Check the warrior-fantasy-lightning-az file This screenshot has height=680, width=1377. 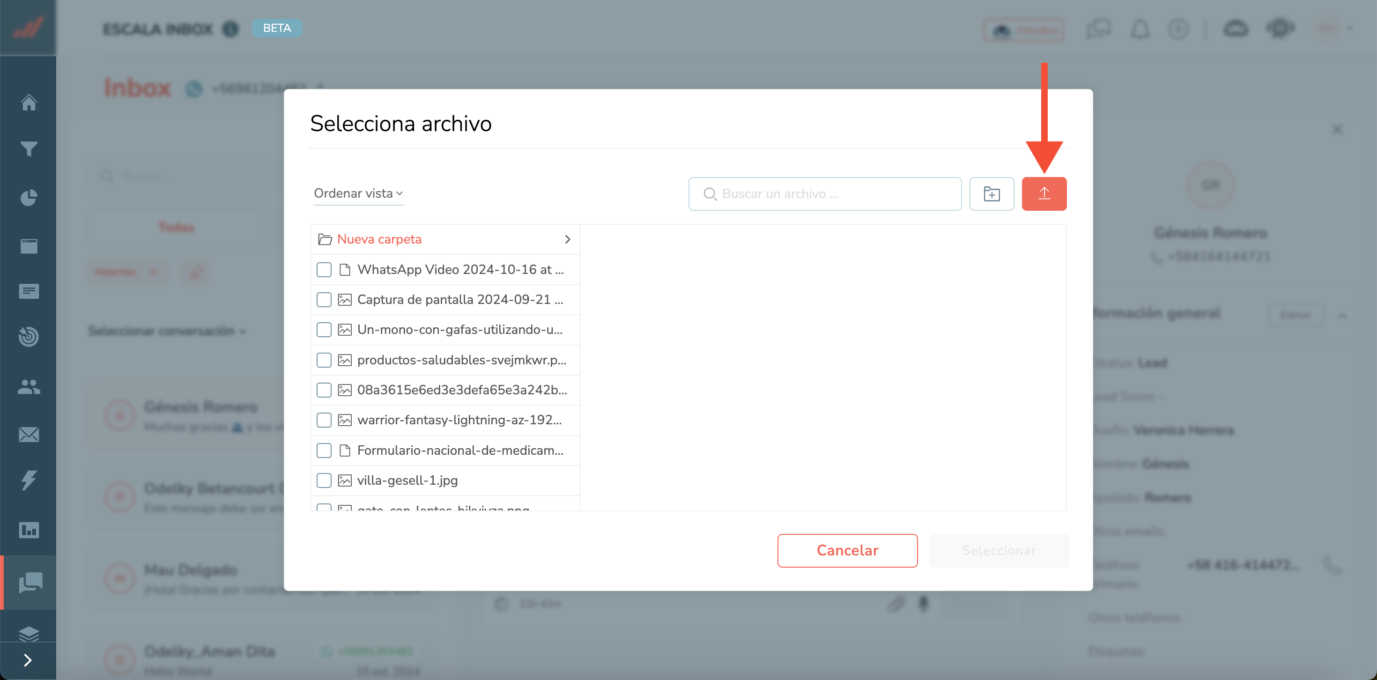click(x=324, y=420)
